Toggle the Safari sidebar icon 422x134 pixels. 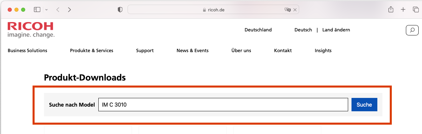[37, 10]
